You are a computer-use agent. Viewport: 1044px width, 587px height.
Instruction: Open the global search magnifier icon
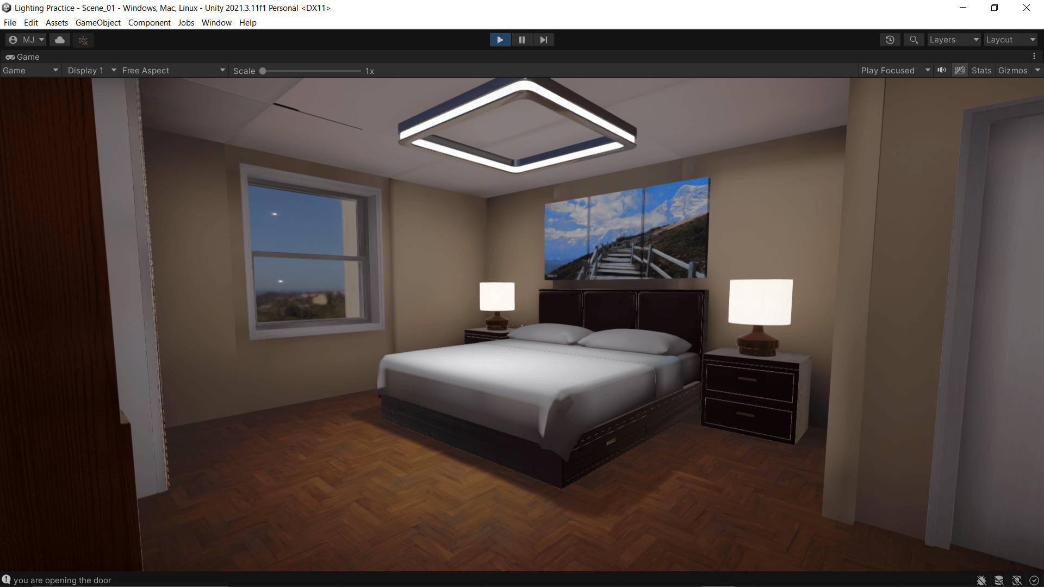913,40
